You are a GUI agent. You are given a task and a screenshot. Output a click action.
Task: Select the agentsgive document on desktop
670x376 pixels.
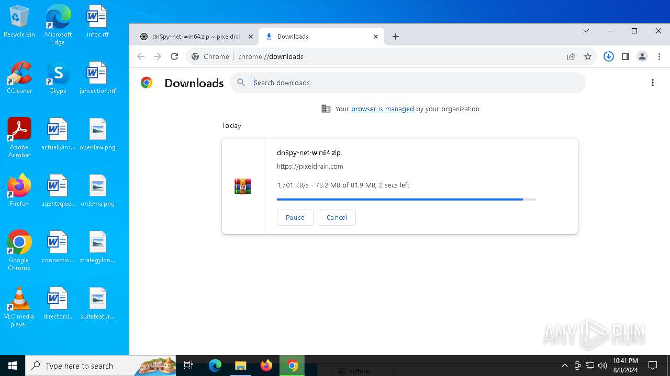(58, 191)
